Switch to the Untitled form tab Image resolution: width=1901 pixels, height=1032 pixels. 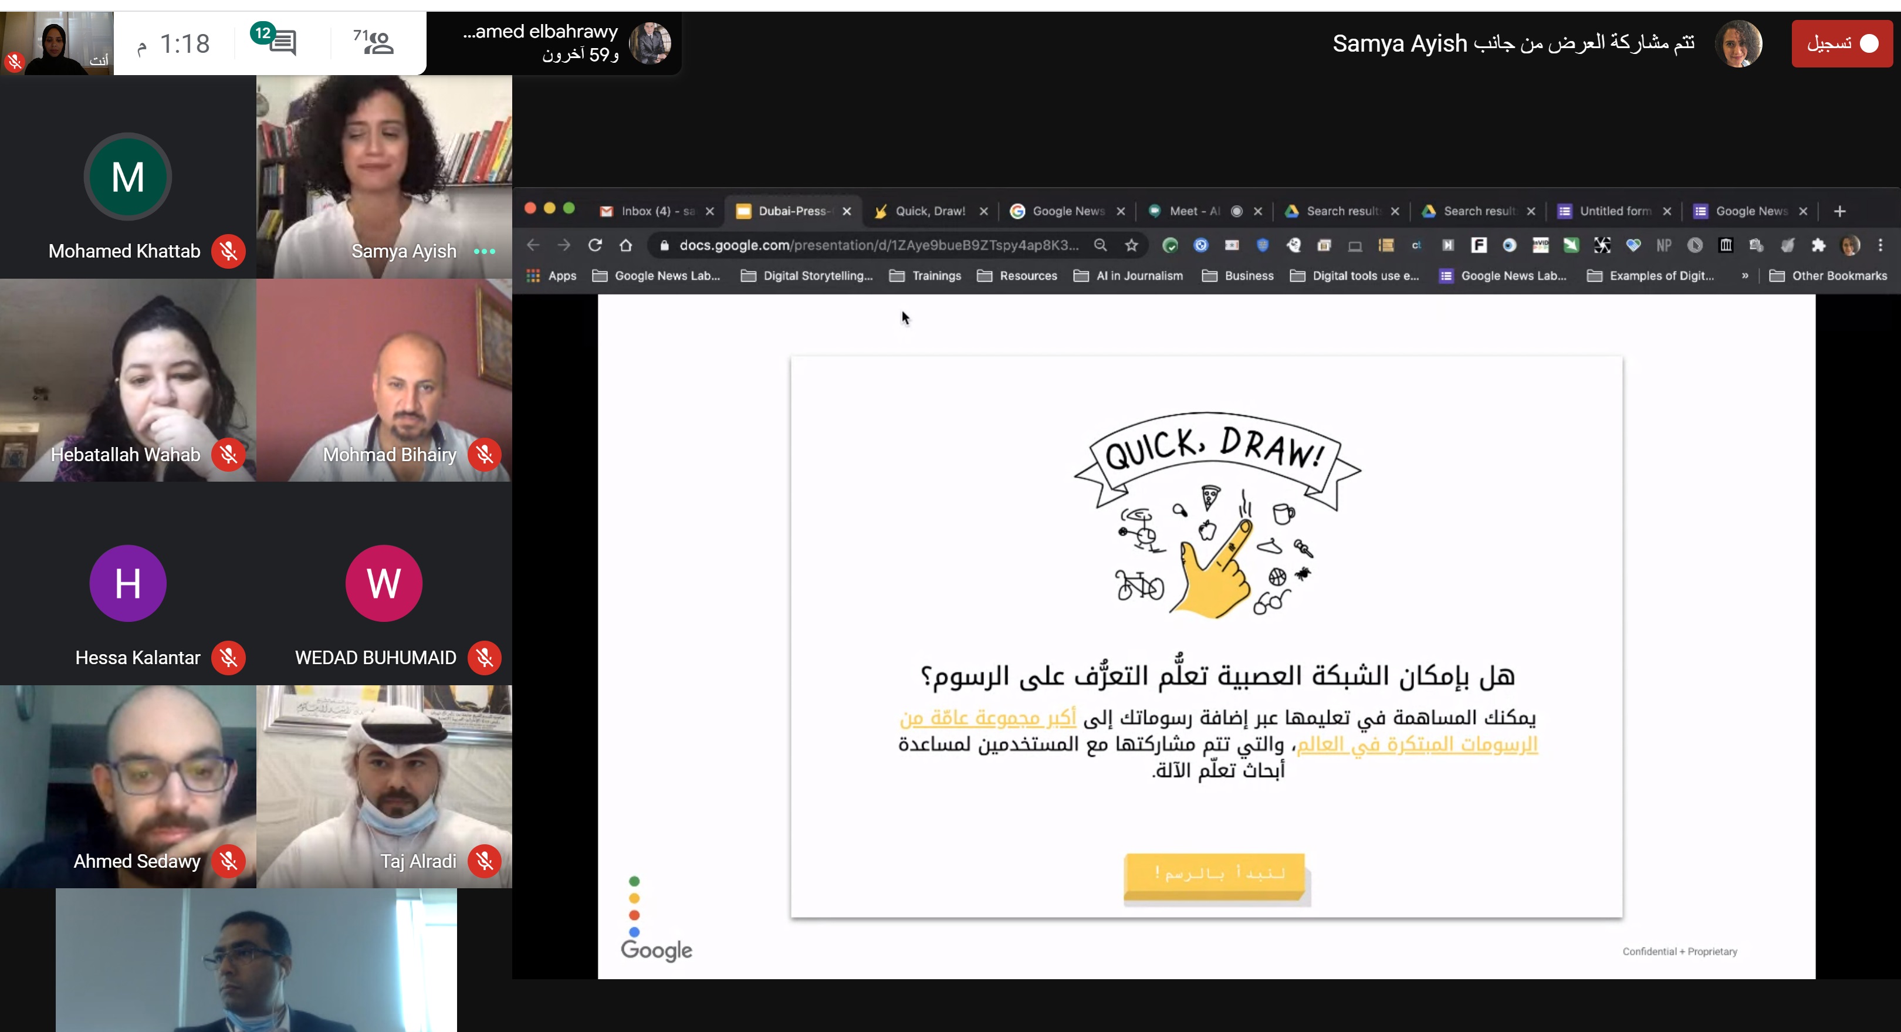[1614, 211]
